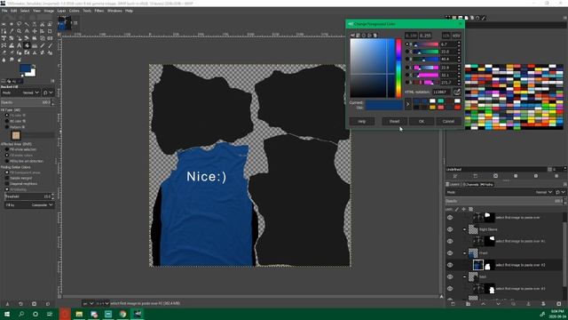
Task: Open the Filters menu
Action: tap(99, 11)
